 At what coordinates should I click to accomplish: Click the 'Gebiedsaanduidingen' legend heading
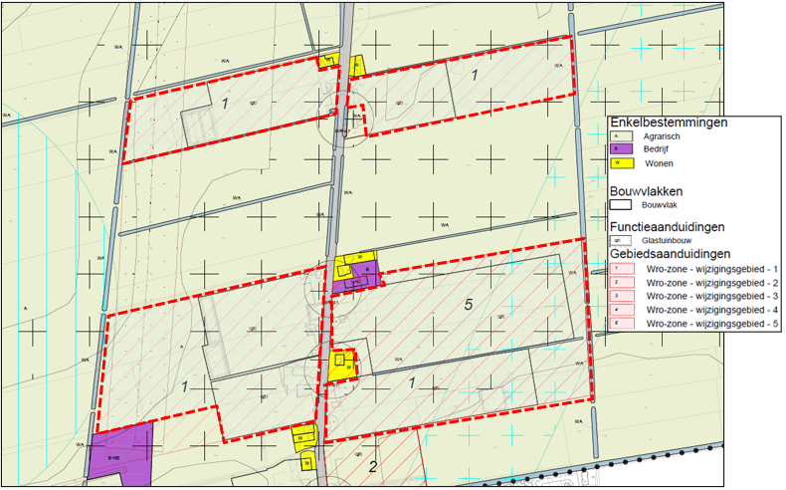click(x=671, y=254)
